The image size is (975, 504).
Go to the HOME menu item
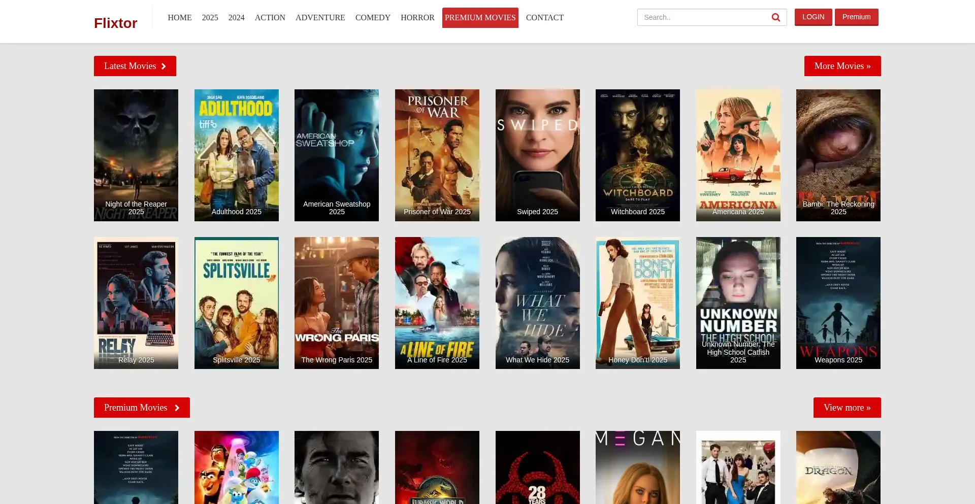click(x=180, y=18)
